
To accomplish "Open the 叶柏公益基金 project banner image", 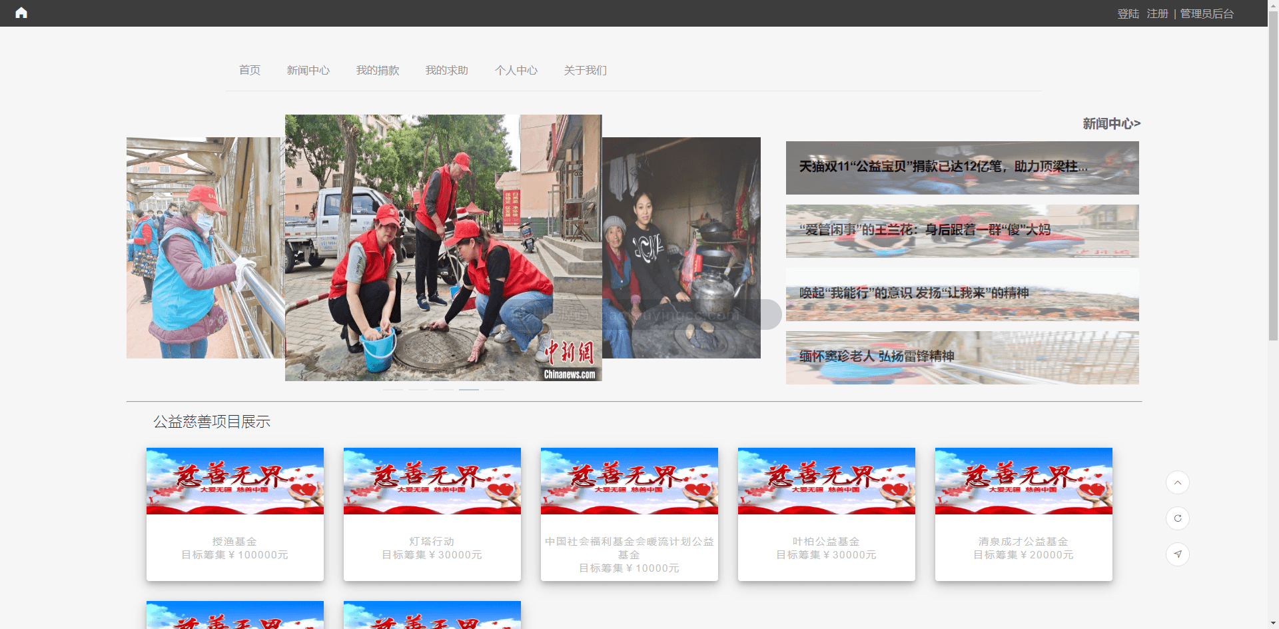I will pos(827,481).
